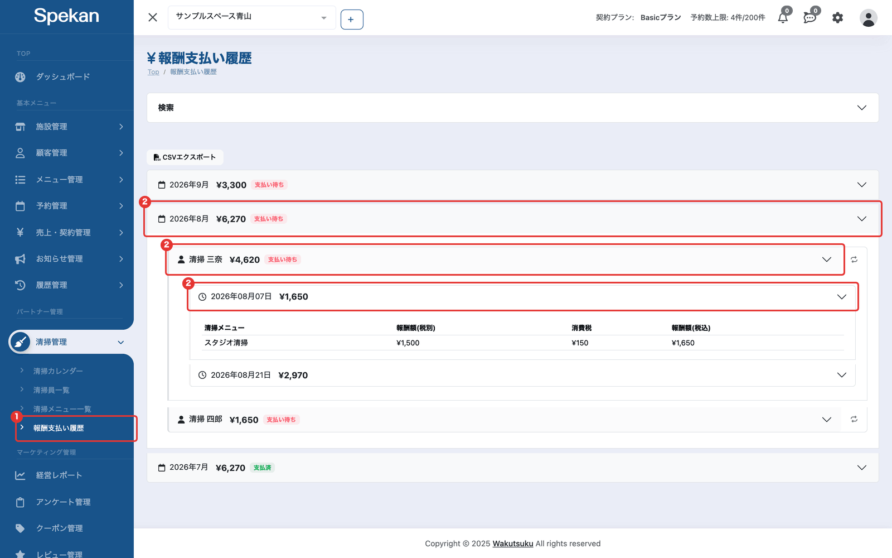This screenshot has width=892, height=558.
Task: Open the サンプルスペース青山 space dropdown
Action: 251,17
